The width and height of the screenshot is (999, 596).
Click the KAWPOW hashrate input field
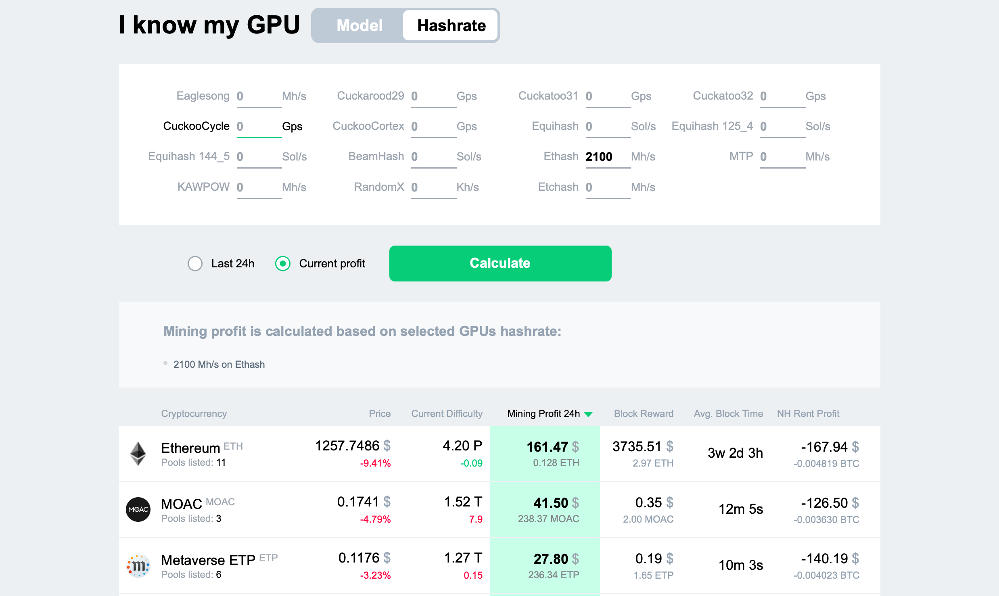coord(258,188)
